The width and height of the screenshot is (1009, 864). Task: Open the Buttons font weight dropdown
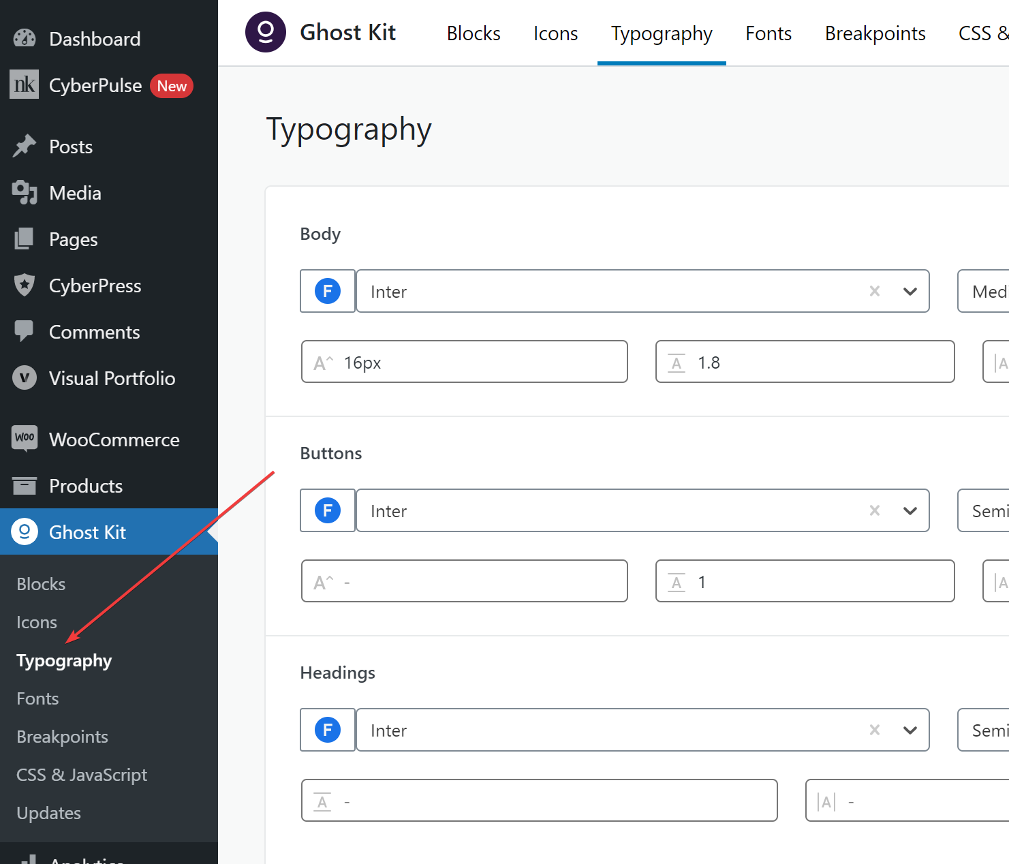coord(983,510)
